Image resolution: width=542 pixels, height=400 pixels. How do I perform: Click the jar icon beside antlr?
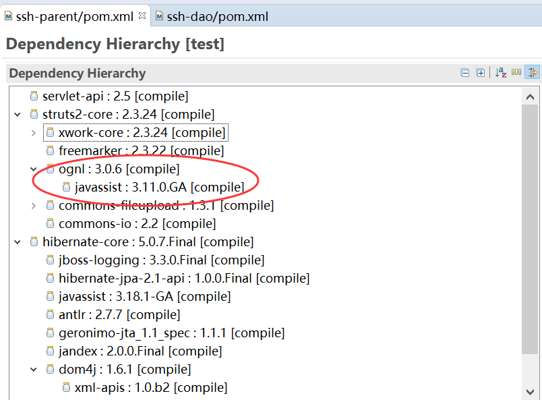(x=50, y=314)
